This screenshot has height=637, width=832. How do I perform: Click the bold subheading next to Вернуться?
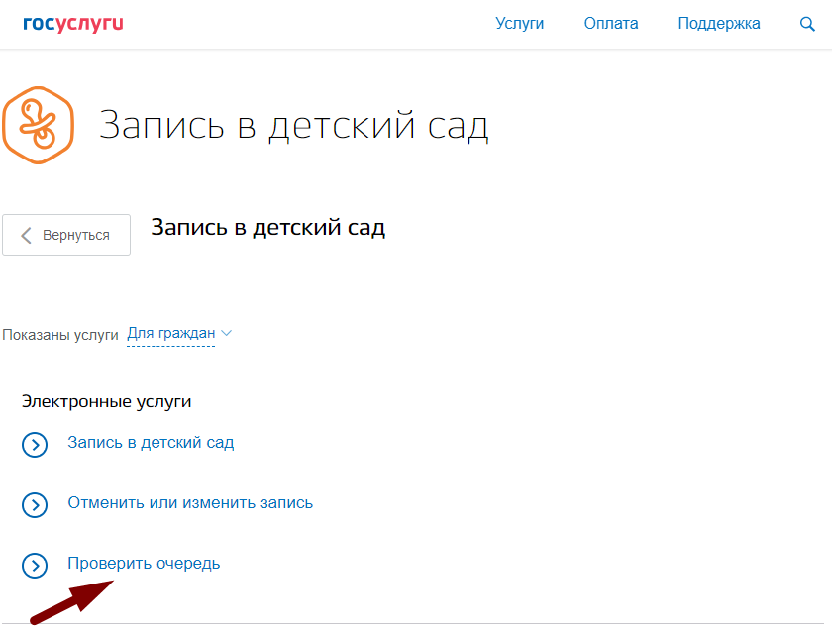click(267, 228)
